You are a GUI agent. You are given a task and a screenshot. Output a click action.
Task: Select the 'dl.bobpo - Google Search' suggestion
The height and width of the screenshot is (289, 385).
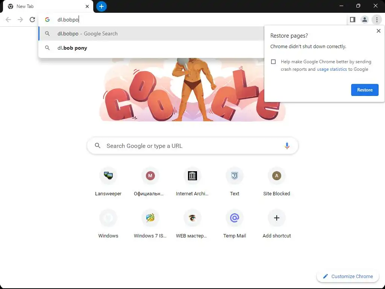(x=151, y=33)
